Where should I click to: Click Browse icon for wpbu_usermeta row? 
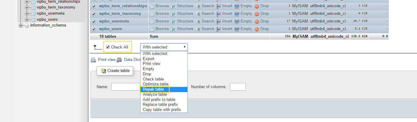pos(152,21)
